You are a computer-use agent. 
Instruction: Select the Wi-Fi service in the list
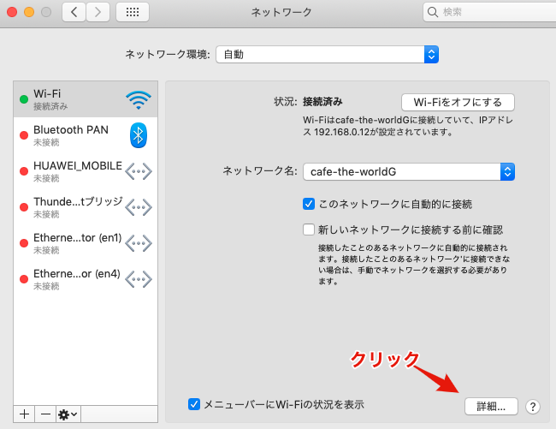coord(86,99)
